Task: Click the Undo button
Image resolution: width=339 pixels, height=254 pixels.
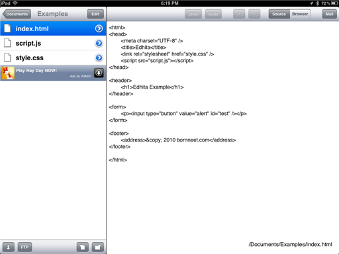Action: 193,14
